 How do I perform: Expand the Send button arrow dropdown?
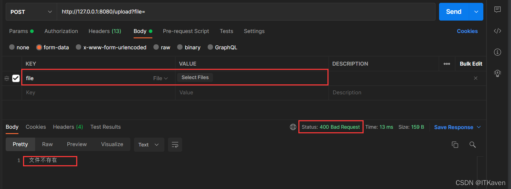pos(476,12)
